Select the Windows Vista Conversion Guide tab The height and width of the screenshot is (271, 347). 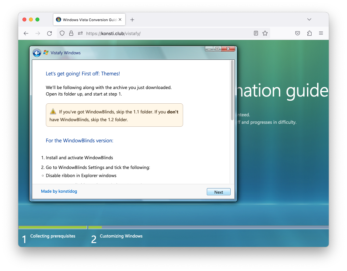[x=89, y=20]
